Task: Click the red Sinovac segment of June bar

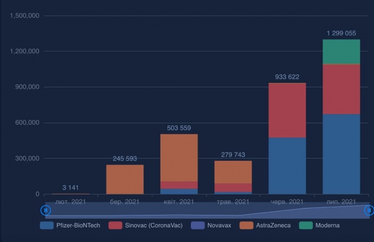Action: 287,110
